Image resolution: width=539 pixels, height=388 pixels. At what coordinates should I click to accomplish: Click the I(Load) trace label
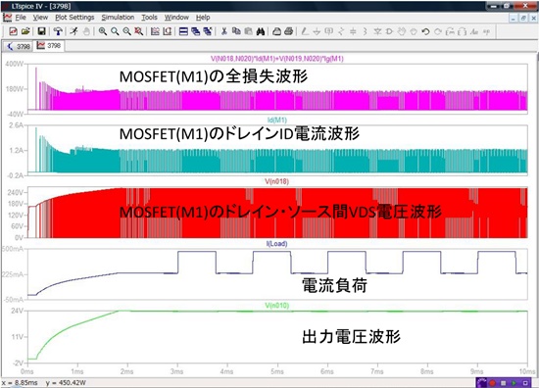click(276, 244)
